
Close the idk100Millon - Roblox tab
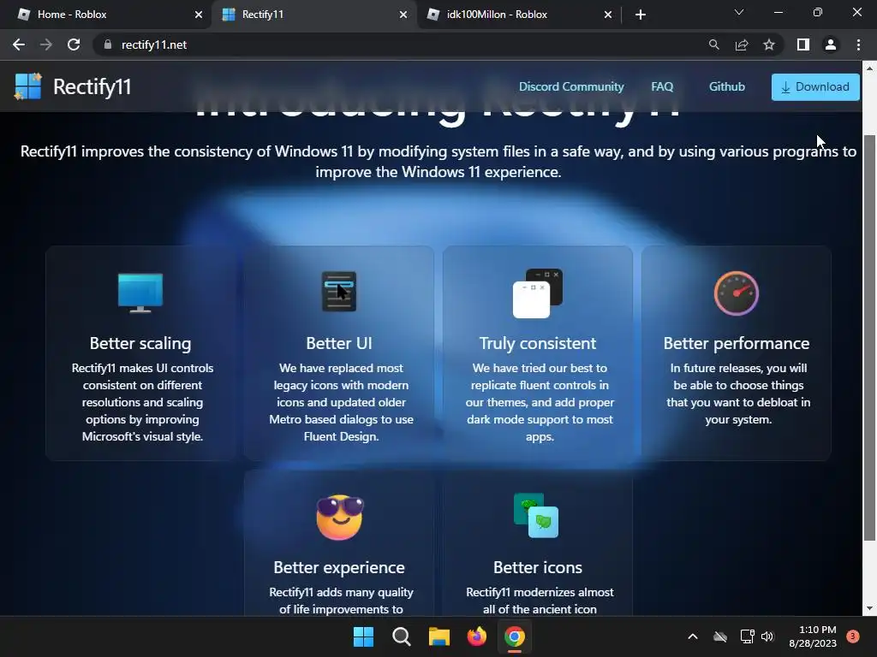[608, 15]
